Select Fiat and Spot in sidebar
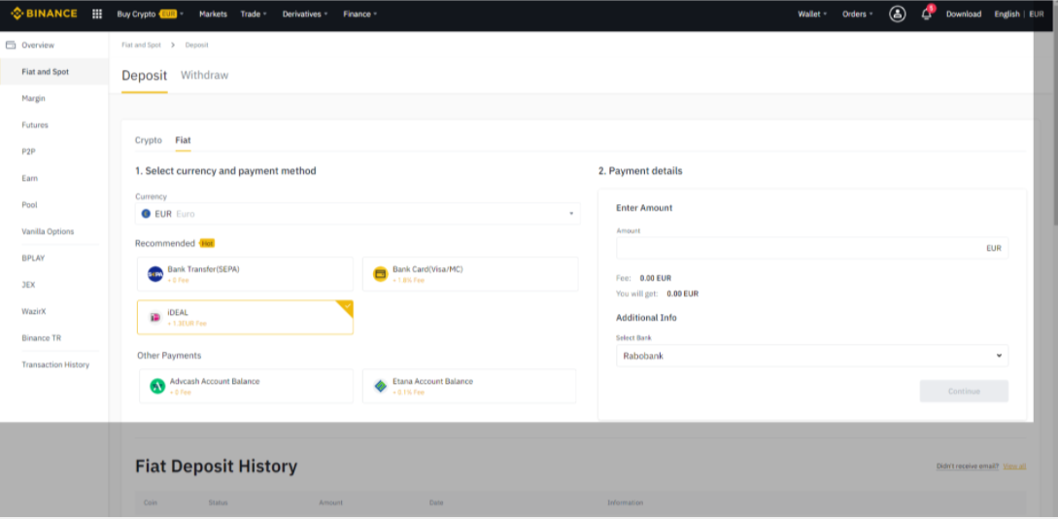This screenshot has width=1058, height=519. [54, 72]
